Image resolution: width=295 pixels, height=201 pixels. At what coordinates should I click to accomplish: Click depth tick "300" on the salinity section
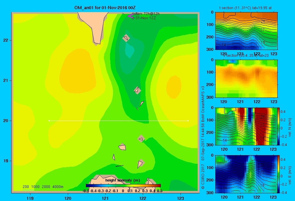click(210, 97)
